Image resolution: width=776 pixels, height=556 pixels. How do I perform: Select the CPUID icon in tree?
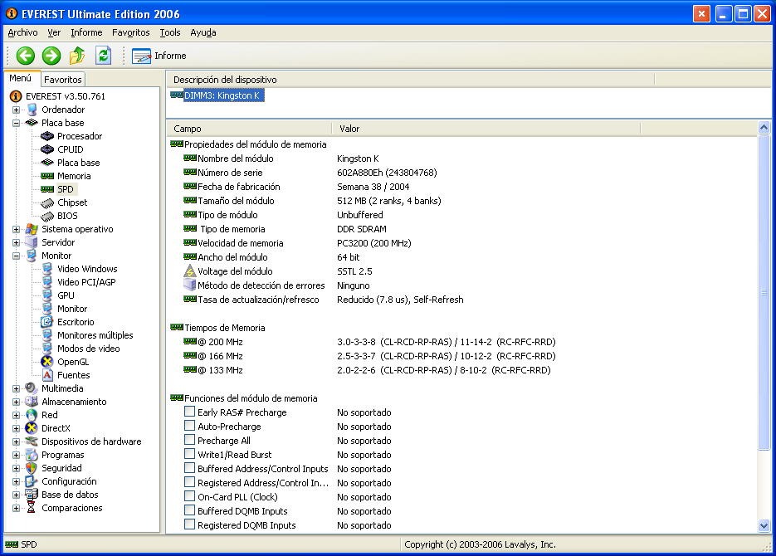pyautogui.click(x=47, y=149)
